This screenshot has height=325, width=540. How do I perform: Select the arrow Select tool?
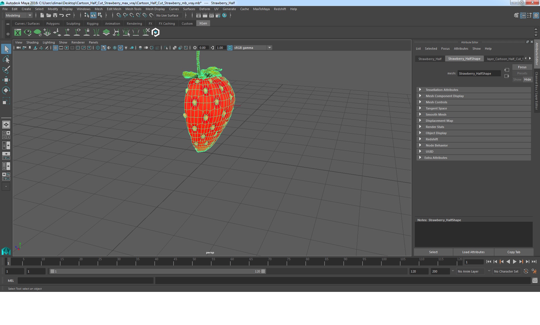(6, 49)
